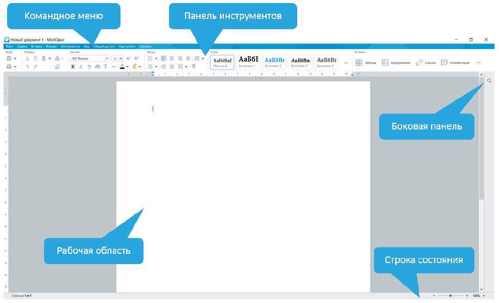This screenshot has height=303, width=499.
Task: Apply the Заголовок 2 style
Action: (x=274, y=62)
